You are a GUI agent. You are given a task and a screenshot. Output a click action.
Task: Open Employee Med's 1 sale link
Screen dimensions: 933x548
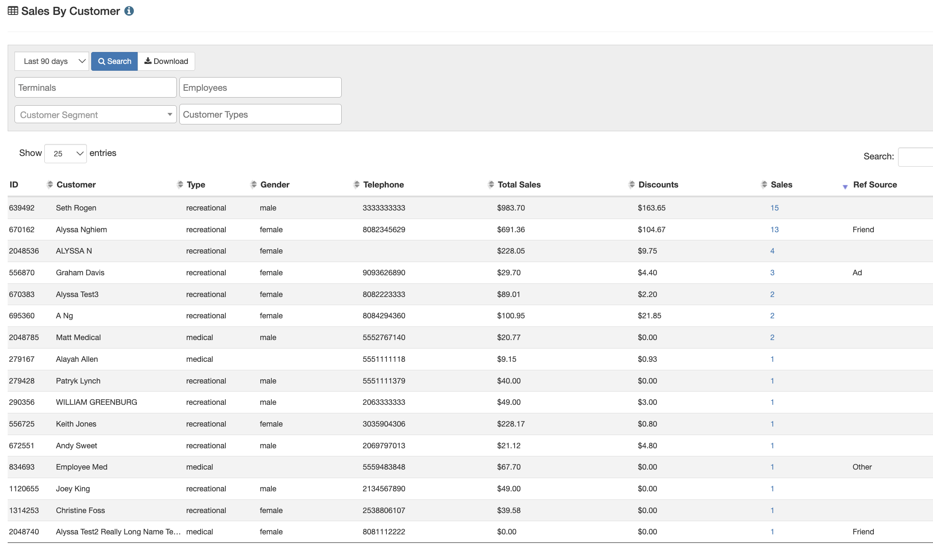pos(772,467)
